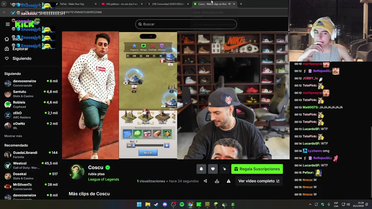Click the Explorar sidebar item
Viewport: 372px width, 209px height.
coord(16,49)
